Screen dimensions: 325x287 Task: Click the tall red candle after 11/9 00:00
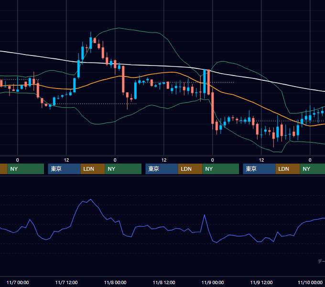click(x=213, y=108)
